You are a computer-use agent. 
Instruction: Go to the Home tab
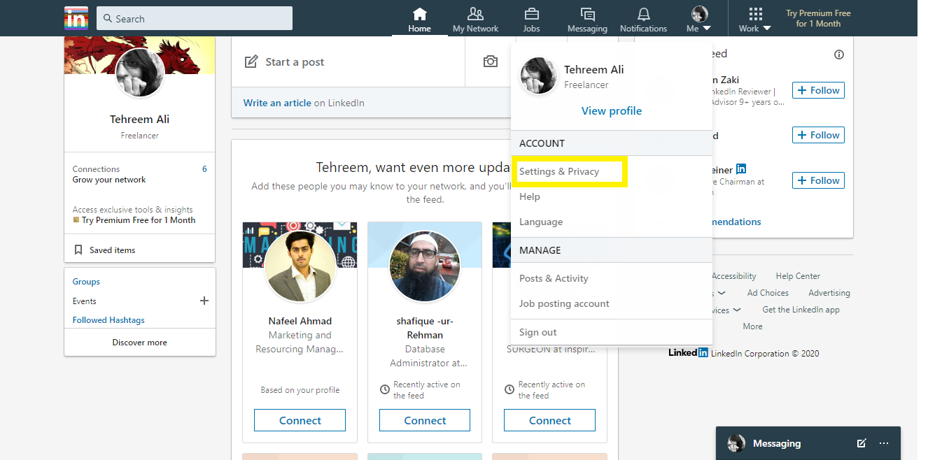coord(419,20)
